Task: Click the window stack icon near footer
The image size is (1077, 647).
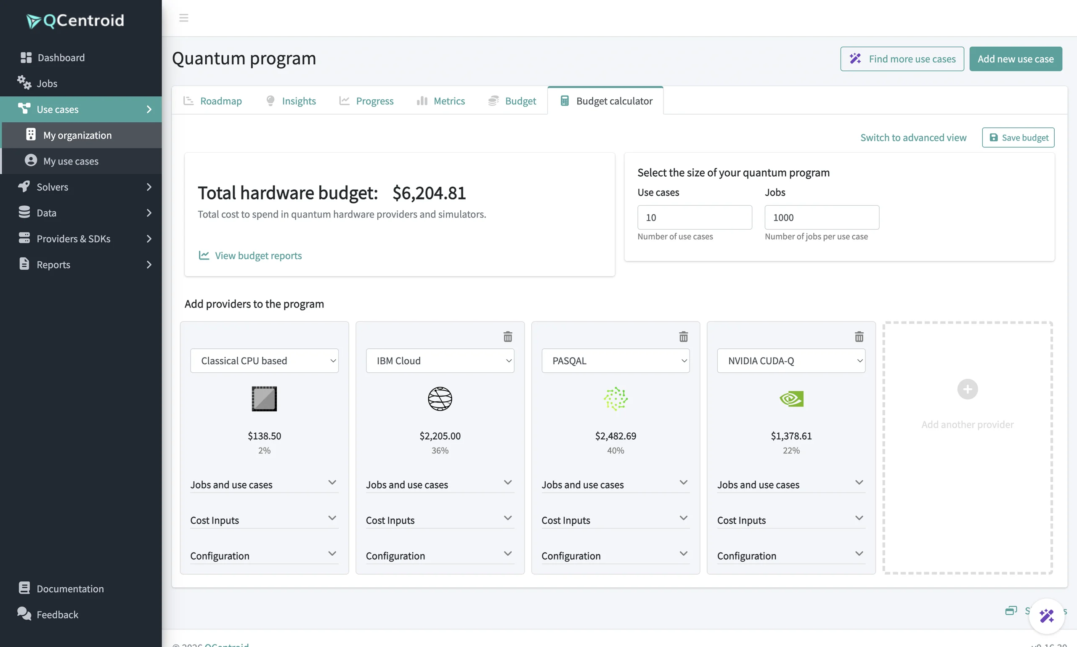Action: (x=1011, y=610)
